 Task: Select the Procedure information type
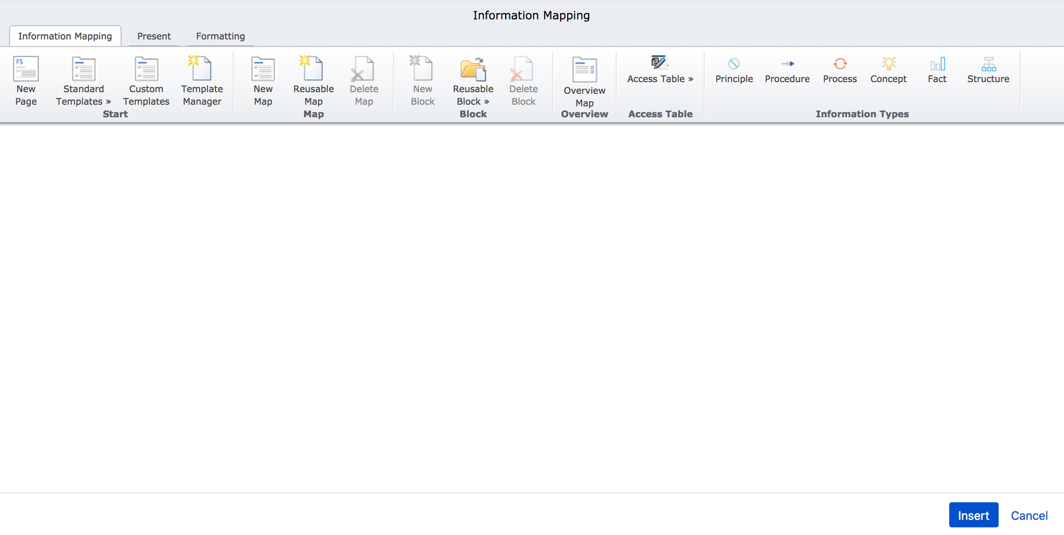click(x=787, y=70)
